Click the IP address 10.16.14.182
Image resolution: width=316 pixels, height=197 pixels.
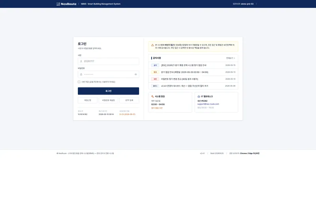coord(83,114)
